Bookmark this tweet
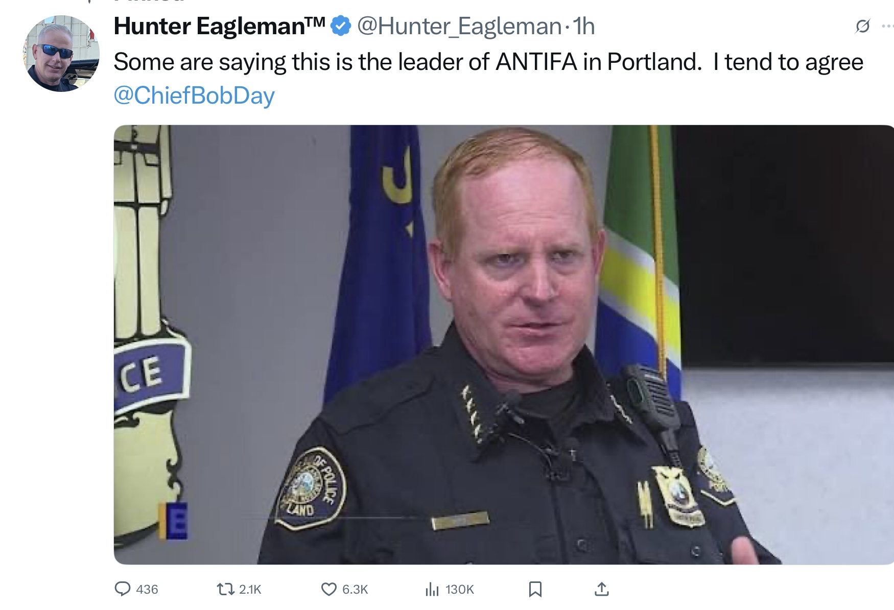Viewport: 894px width, 610px height. 535,589
